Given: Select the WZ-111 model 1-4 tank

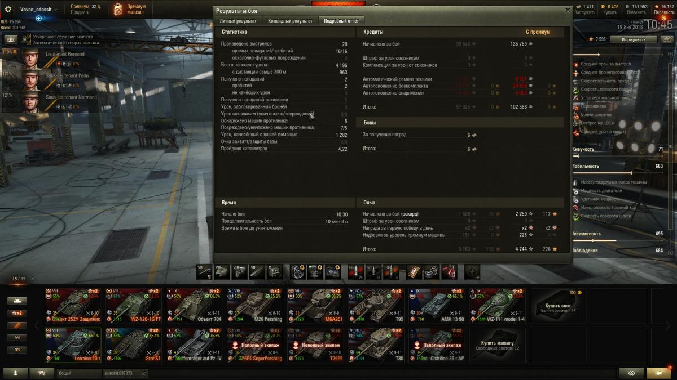Looking at the screenshot, I should coord(498,306).
